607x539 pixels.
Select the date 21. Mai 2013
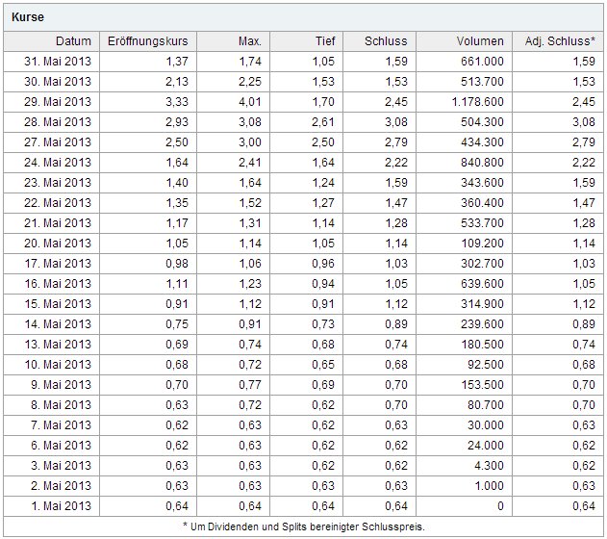(x=58, y=222)
